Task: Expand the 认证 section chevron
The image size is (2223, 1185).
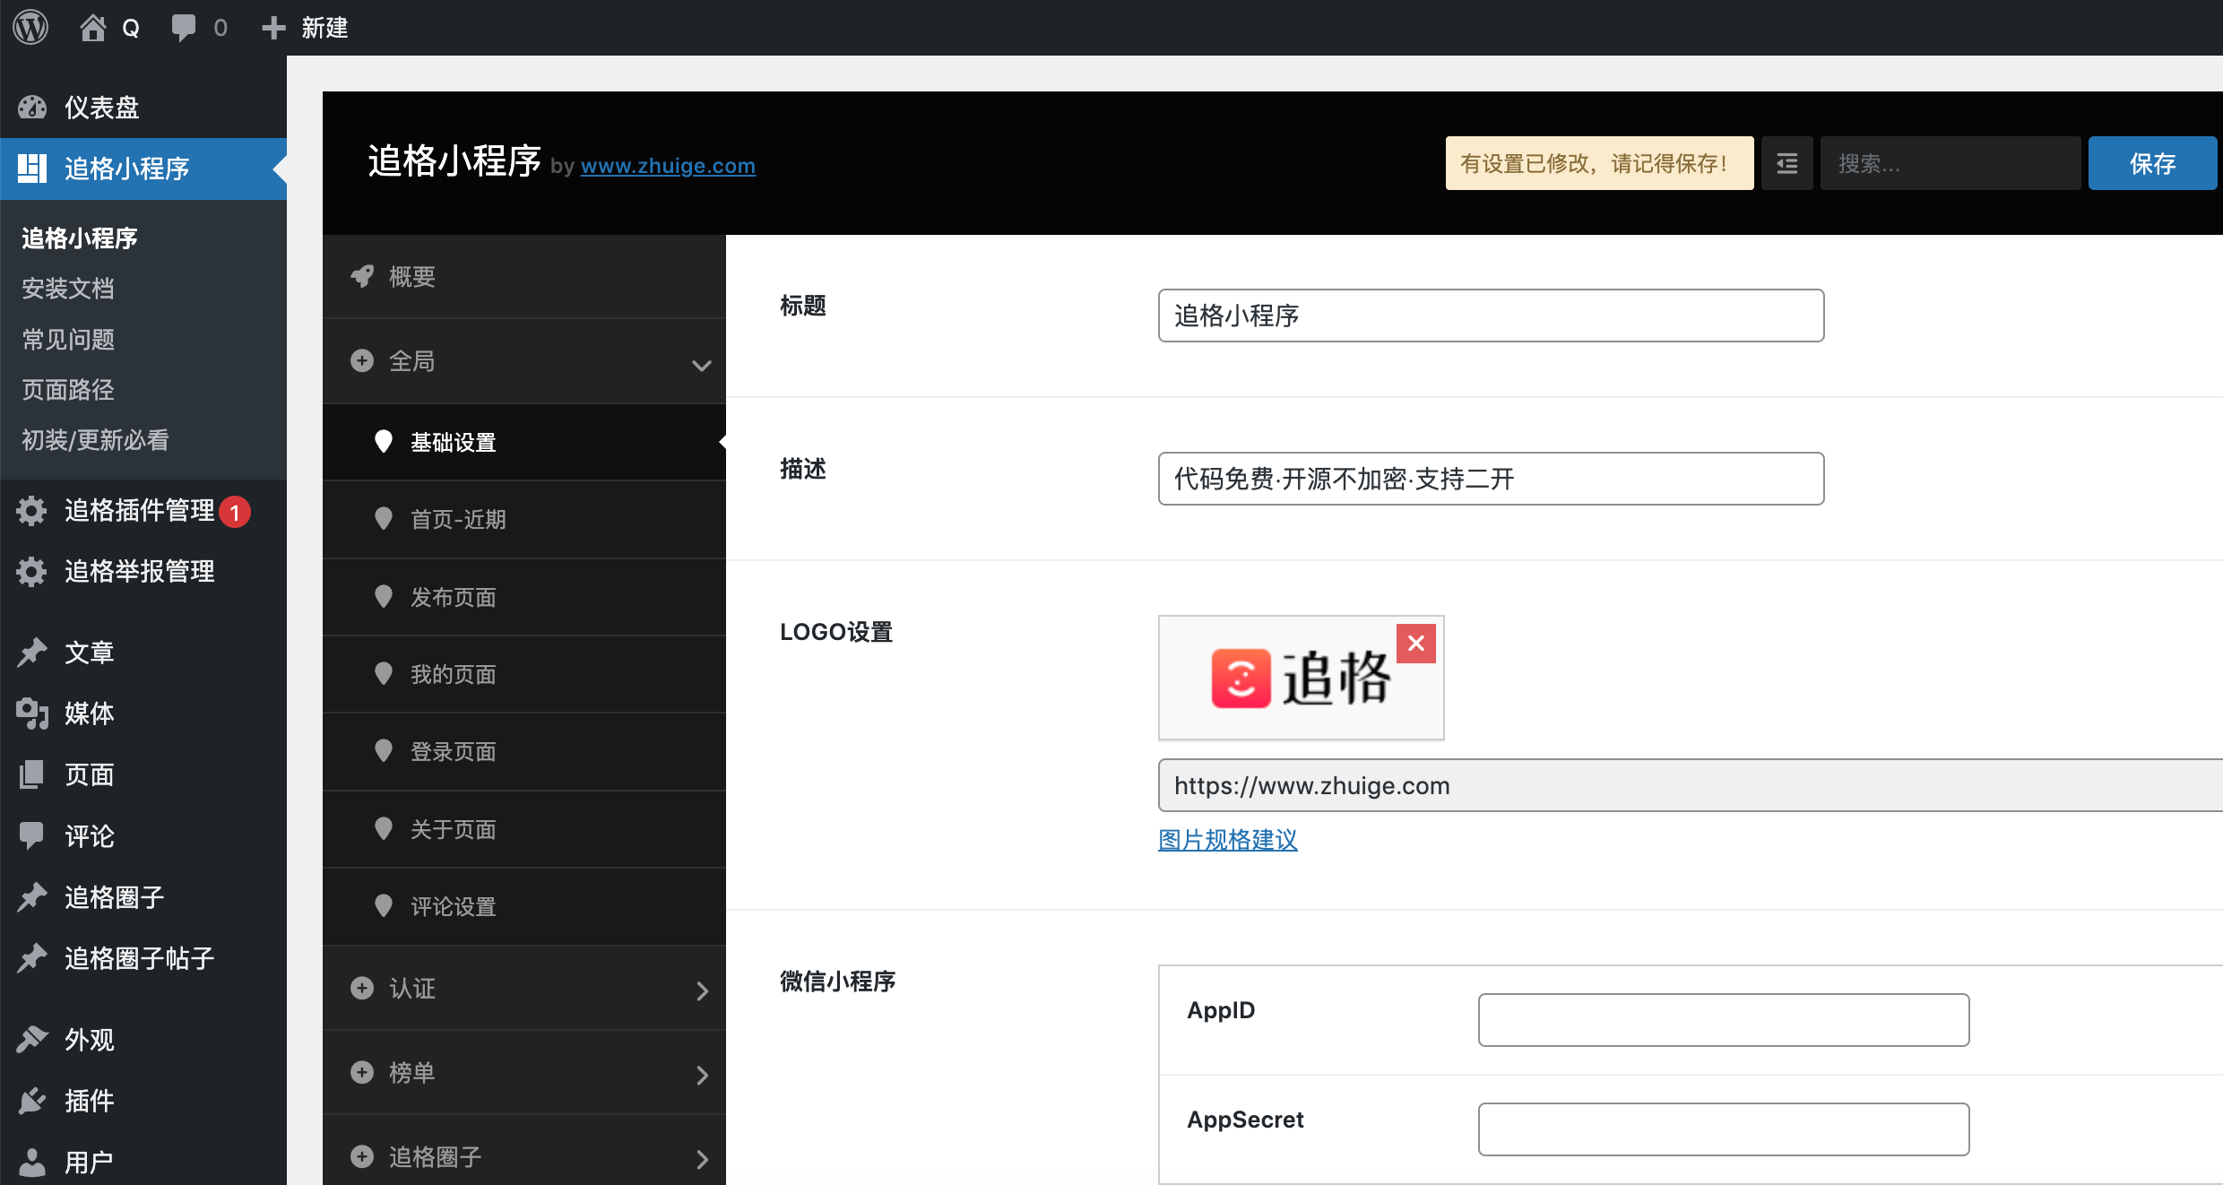Action: 702,990
